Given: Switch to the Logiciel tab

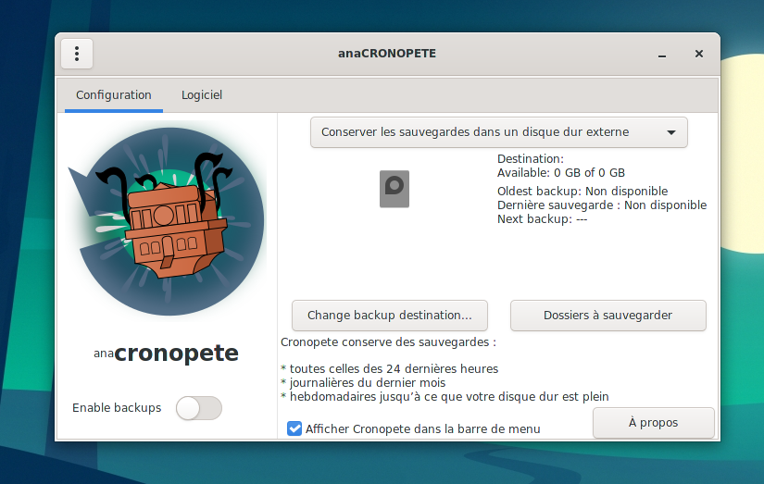Looking at the screenshot, I should point(202,95).
